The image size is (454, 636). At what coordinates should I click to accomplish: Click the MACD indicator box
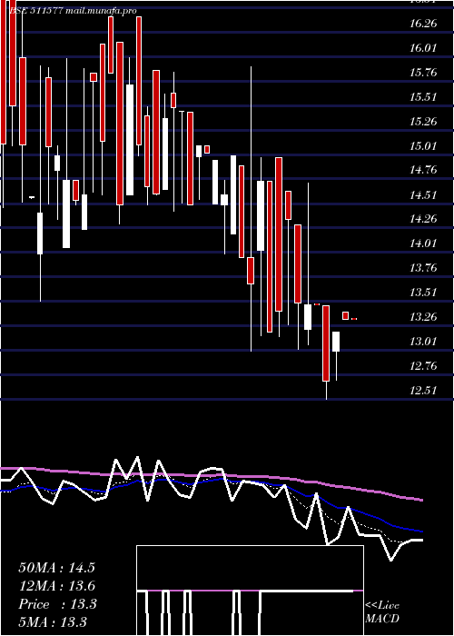(250, 591)
